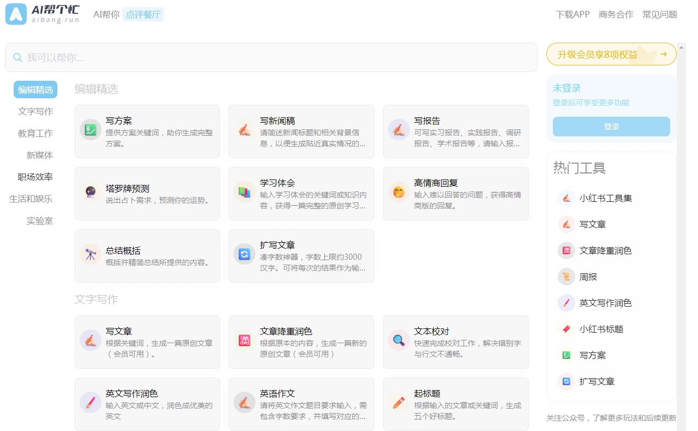The height and width of the screenshot is (431, 698).
Task: Select the 扩写文章 expand-article icon
Action: click(244, 254)
